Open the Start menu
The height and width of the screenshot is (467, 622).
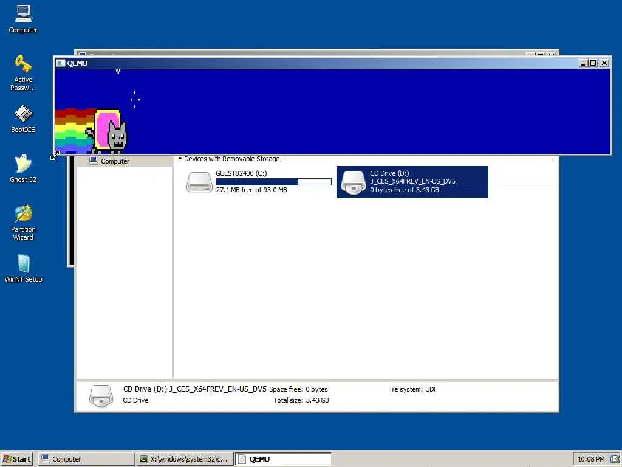point(17,459)
